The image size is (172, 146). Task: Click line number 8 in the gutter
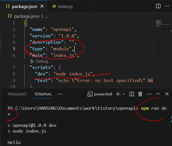14,74
